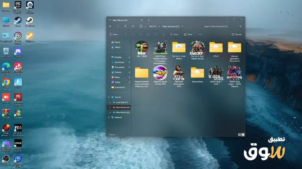Image resolution: width=302 pixels, height=169 pixels.
Task: Switch to details list view in status bar
Action: tap(239, 135)
